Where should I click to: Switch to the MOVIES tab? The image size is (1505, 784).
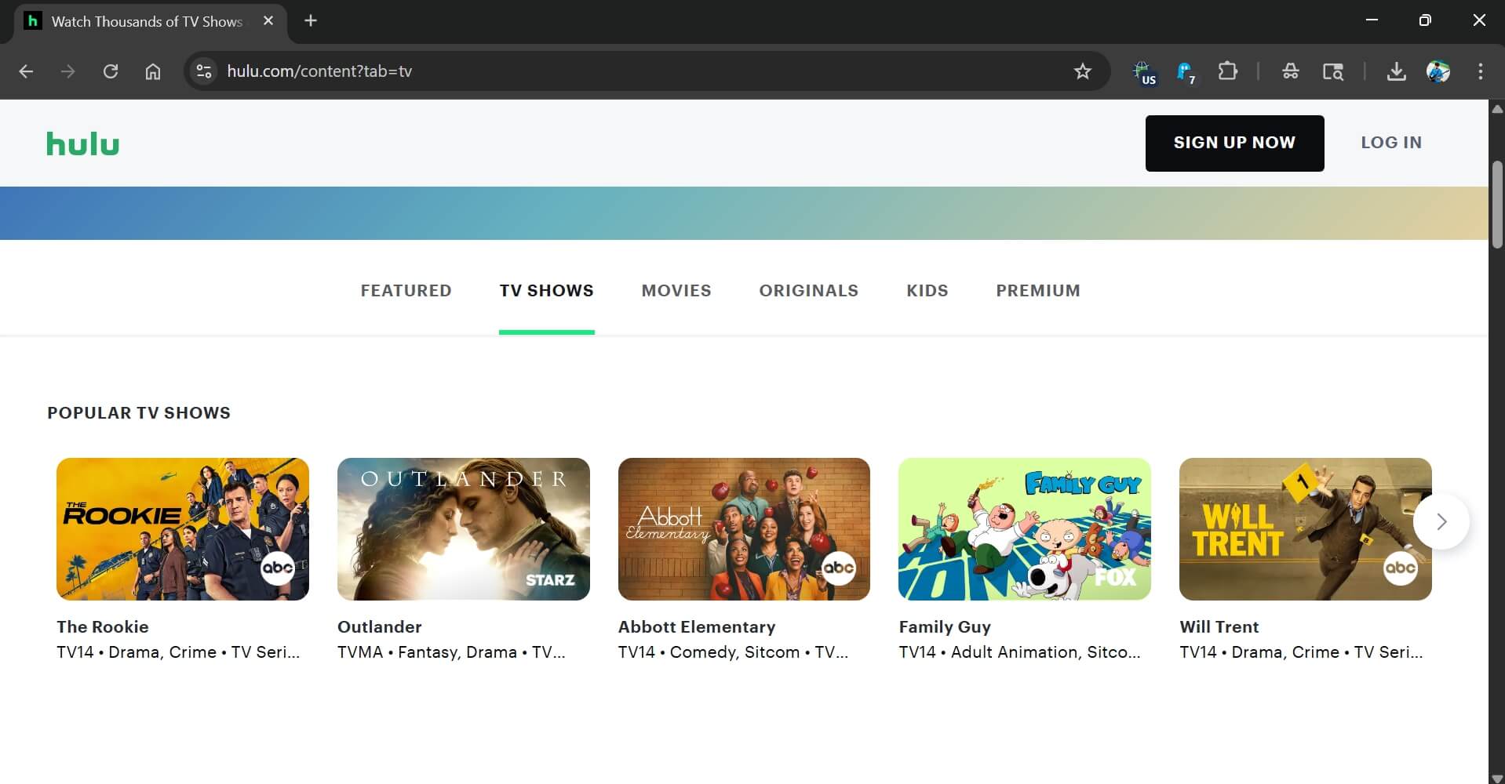pyautogui.click(x=676, y=291)
